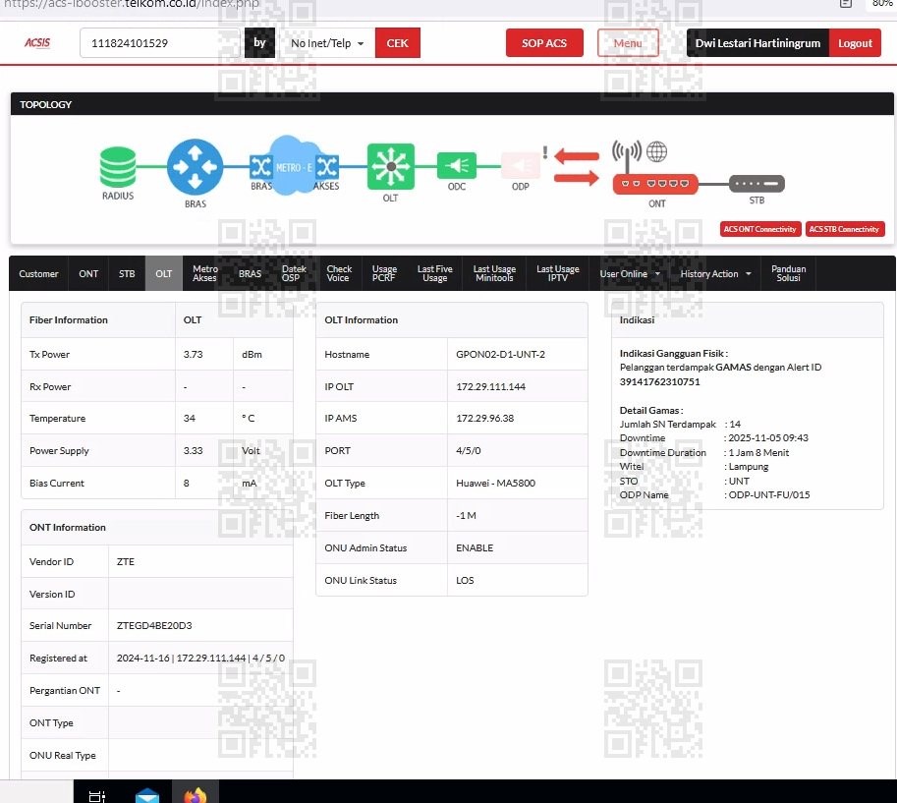Screen dimensions: 897x803
Task: Click the browser address bar URL
Action: [x=132, y=5]
